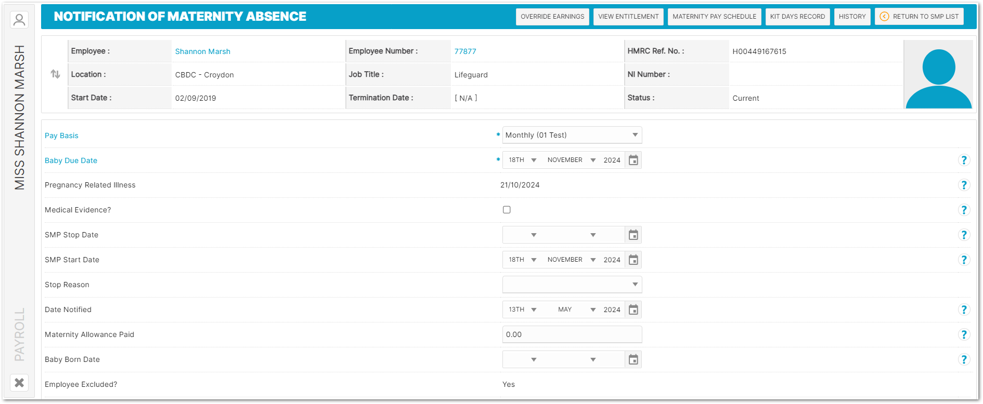
Task: Click the user profile icon in sidebar
Action: click(x=19, y=20)
